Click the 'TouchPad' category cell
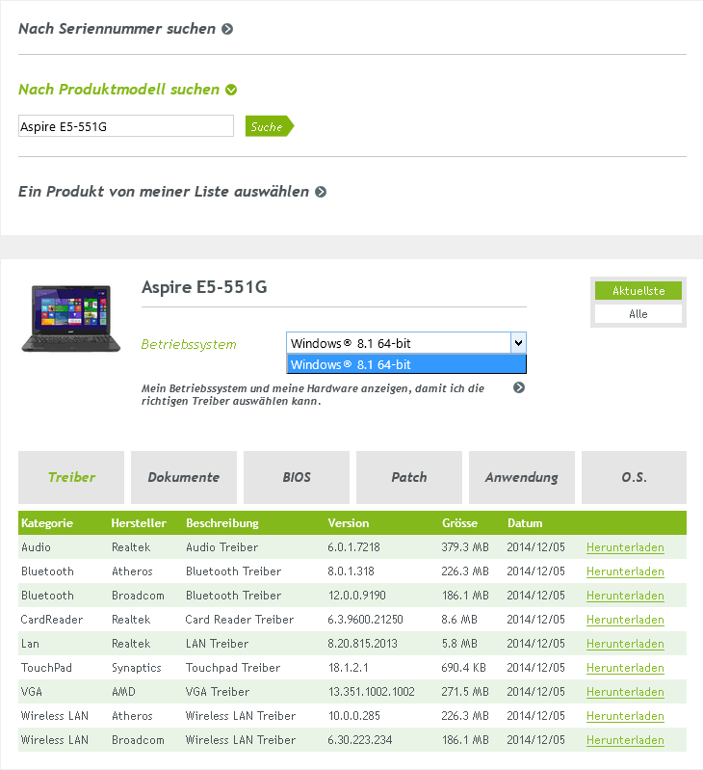The image size is (703, 770). pos(46,668)
